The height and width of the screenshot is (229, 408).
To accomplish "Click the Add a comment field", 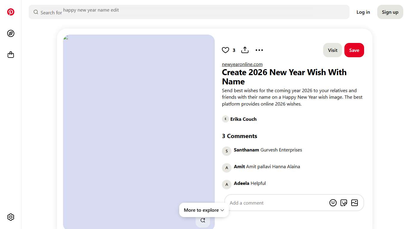I will (x=269, y=203).
